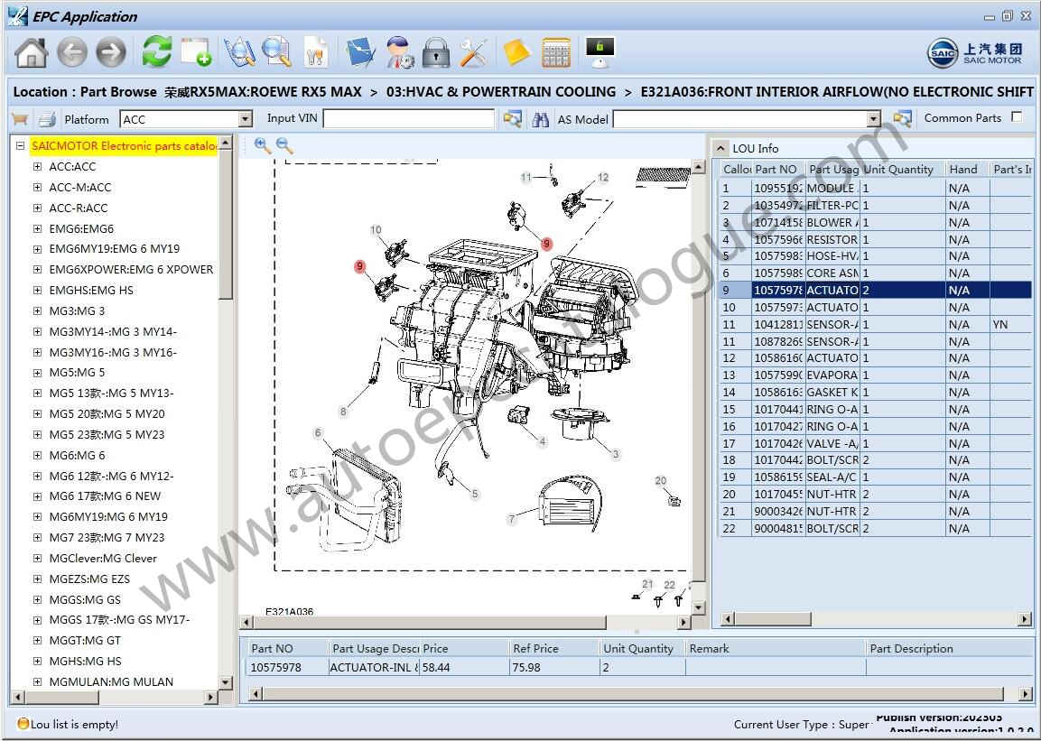Select EMGHS:EMG HS in tree
1041x741 pixels.
tap(91, 290)
